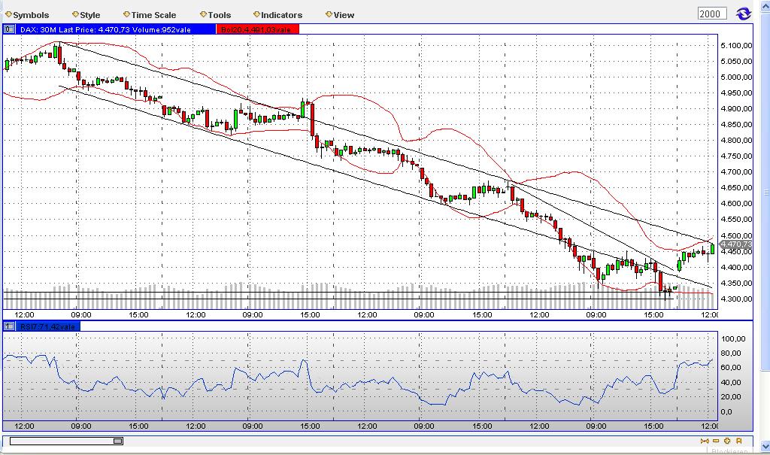Click the red Bol20 indicator label
Viewport: 770px width, 455px height.
(x=256, y=29)
